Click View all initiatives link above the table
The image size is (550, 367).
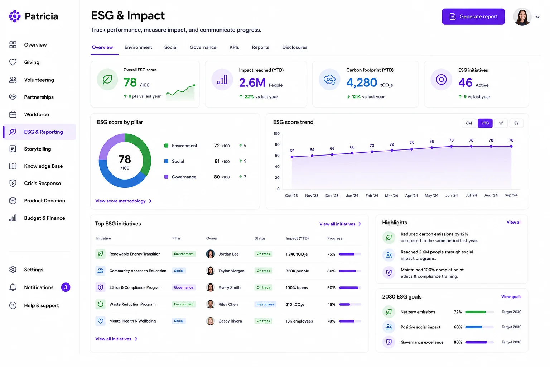340,224
